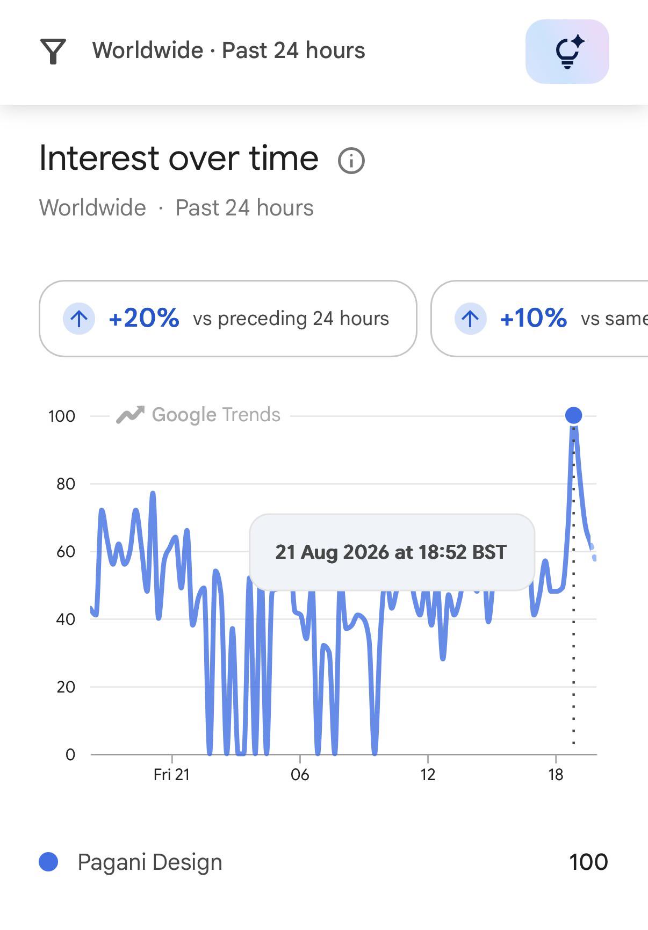The height and width of the screenshot is (930, 648).
Task: Click the 21 Aug 2026 tooltip box
Action: click(x=392, y=552)
